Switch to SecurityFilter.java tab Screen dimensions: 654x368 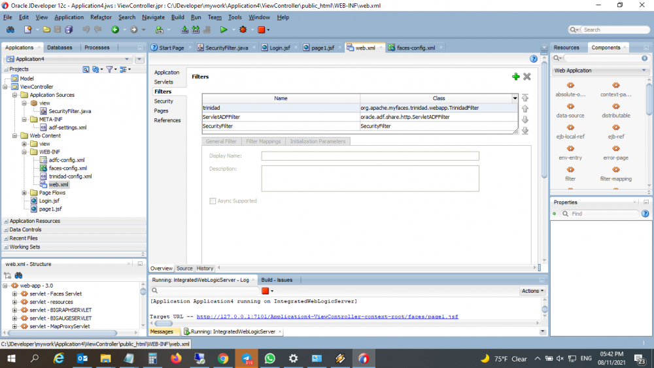coord(226,48)
